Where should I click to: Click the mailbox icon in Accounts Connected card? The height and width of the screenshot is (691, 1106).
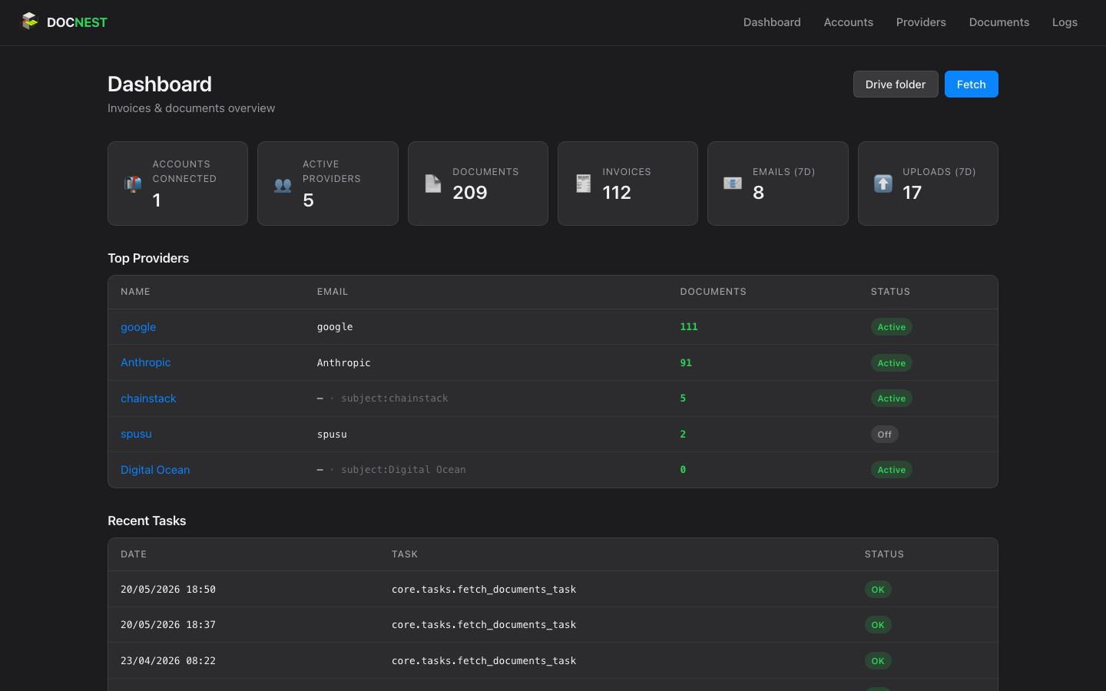(133, 183)
